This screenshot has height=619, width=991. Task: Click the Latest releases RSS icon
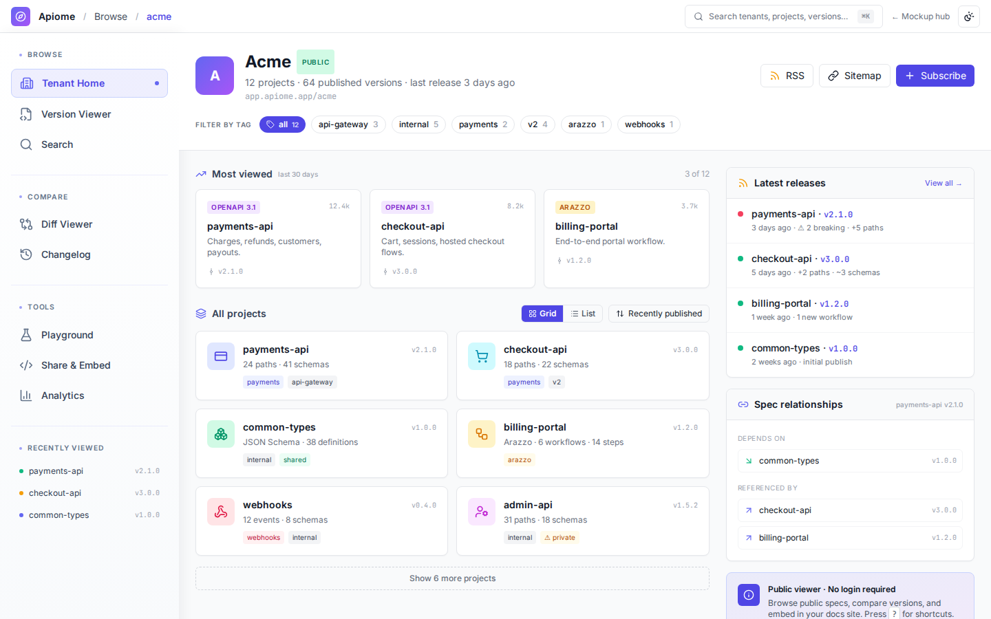(743, 183)
